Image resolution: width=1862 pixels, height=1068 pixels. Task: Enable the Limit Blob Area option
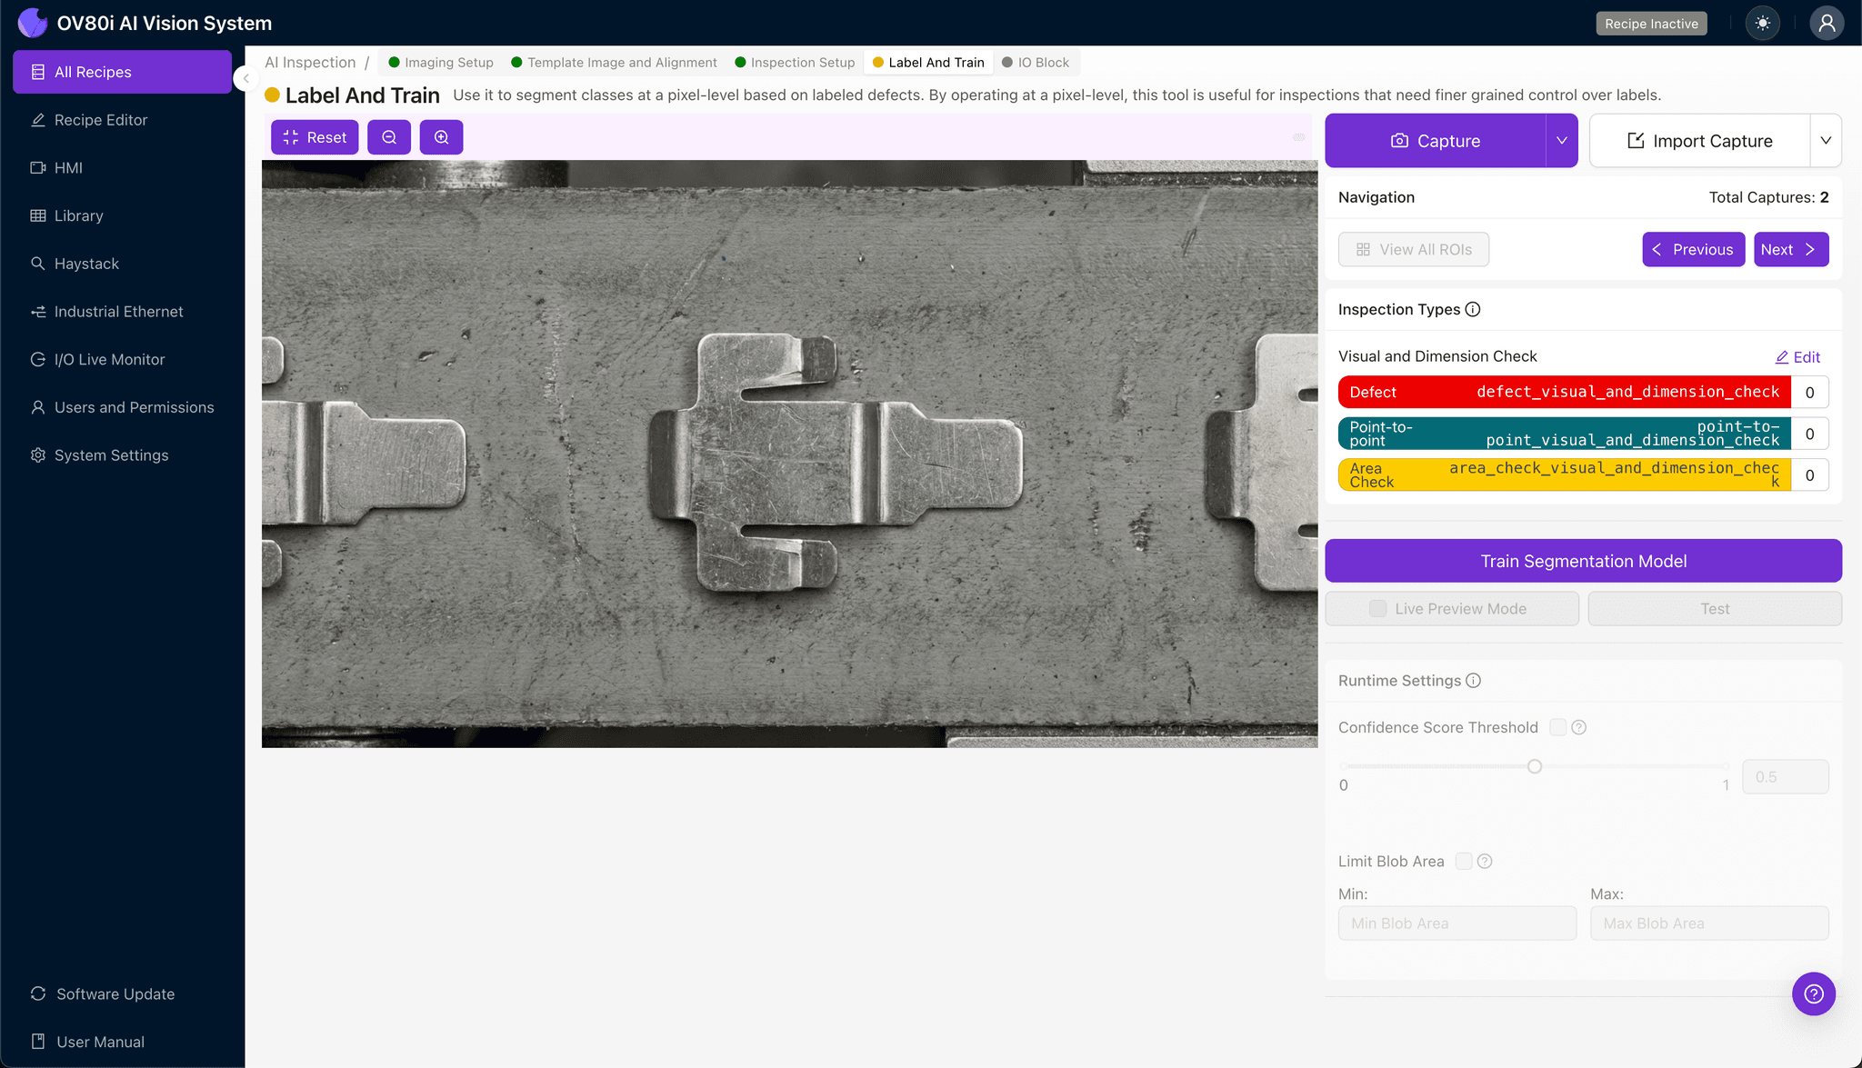pyautogui.click(x=1463, y=861)
